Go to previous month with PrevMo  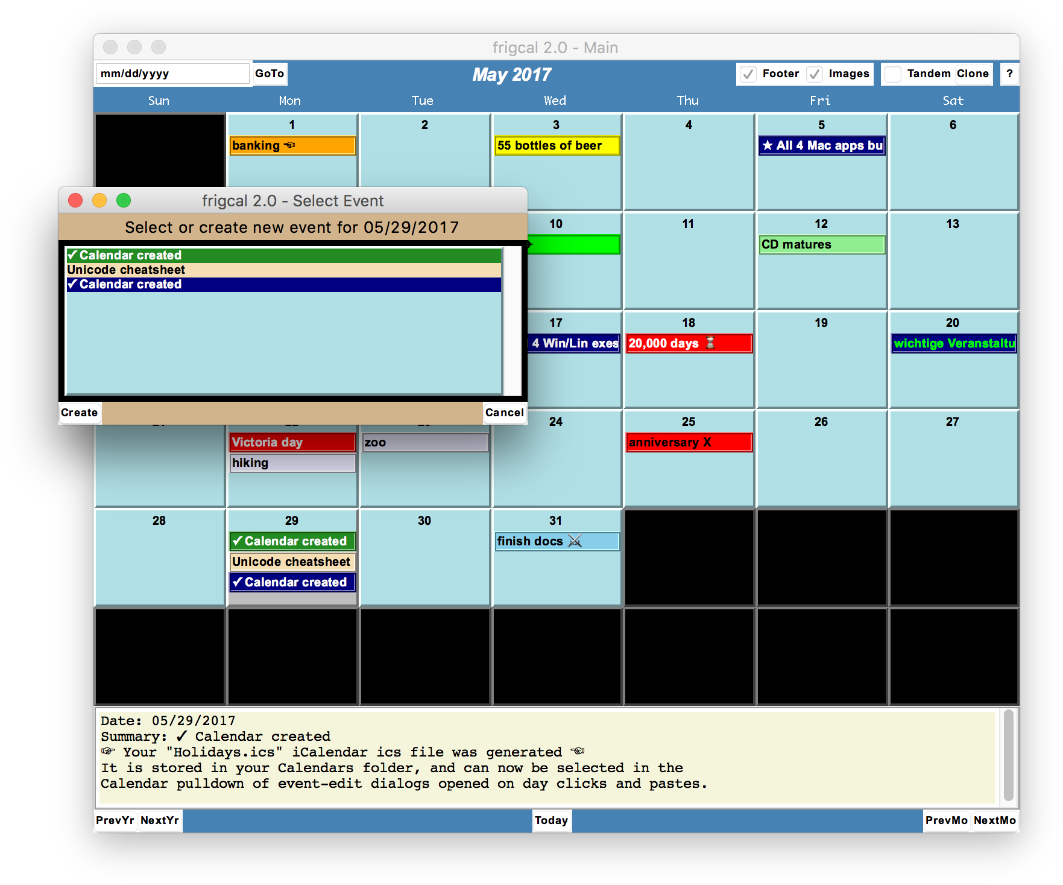pos(947,820)
